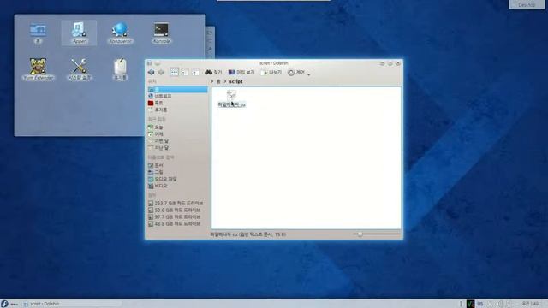Image resolution: width=548 pixels, height=308 pixels.
Task: Launch Apper from desktop folder view
Action: click(x=79, y=33)
